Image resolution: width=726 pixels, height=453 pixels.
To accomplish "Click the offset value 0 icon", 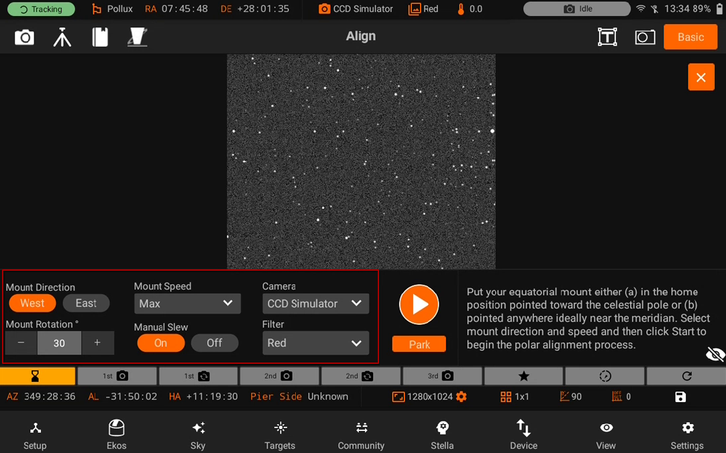I will click(x=617, y=397).
